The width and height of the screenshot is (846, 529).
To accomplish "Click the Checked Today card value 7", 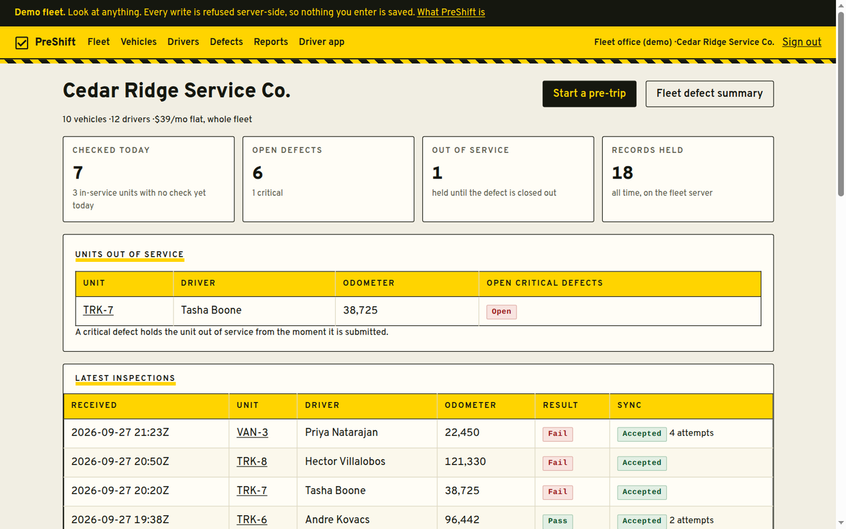I will click(x=78, y=173).
